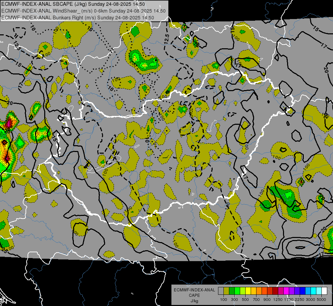Screen dimensions: 333x306
Task: Click the ECMWF-INDEX-ANAL legend heading
Action: (x=194, y=290)
